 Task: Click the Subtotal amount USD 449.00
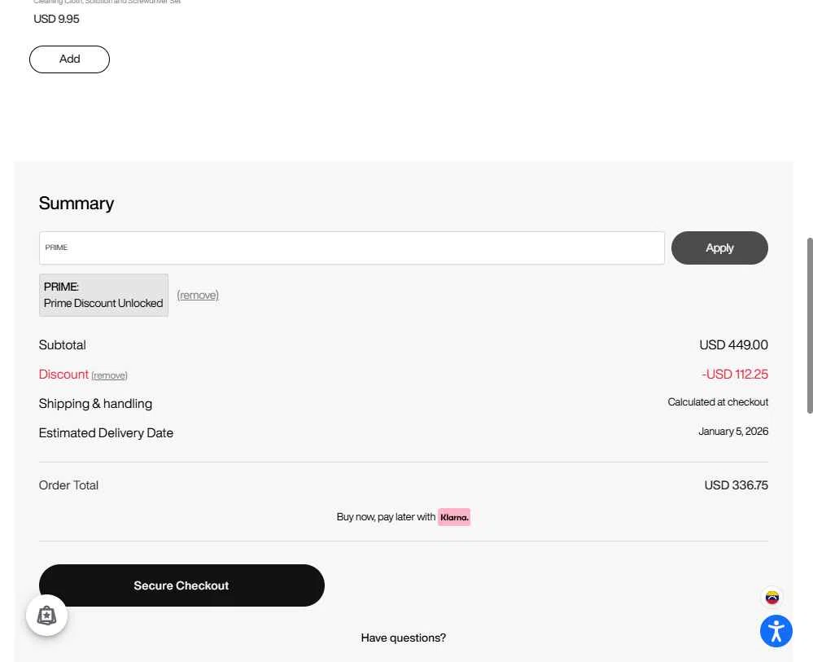coord(733,345)
